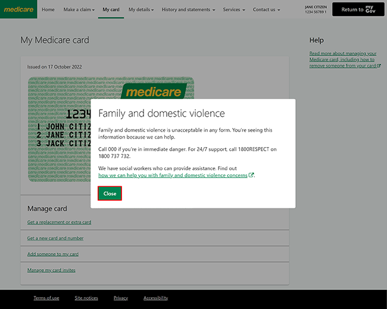Click the Family and domestic violence dialog title

pyautogui.click(x=161, y=113)
